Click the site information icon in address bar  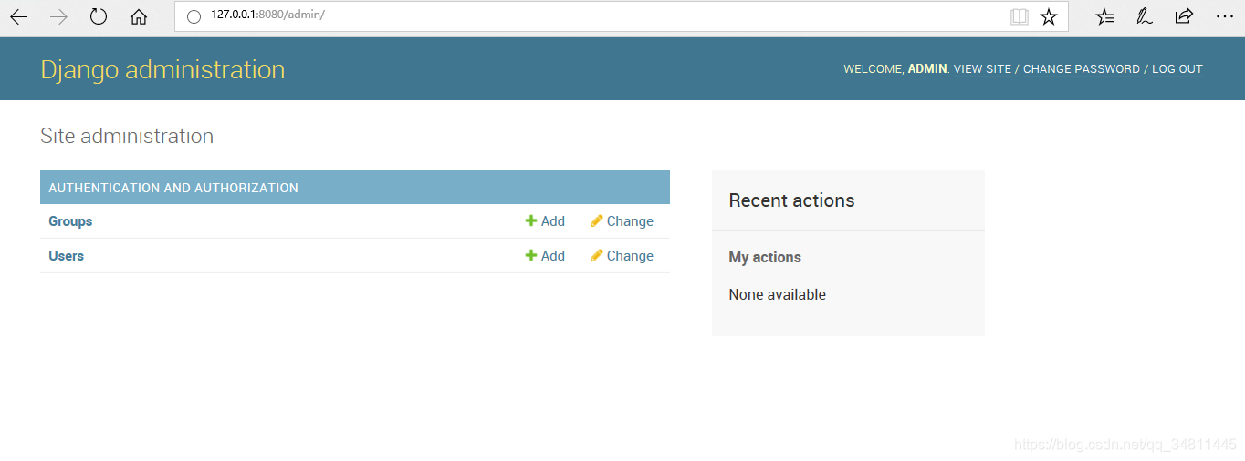click(193, 16)
